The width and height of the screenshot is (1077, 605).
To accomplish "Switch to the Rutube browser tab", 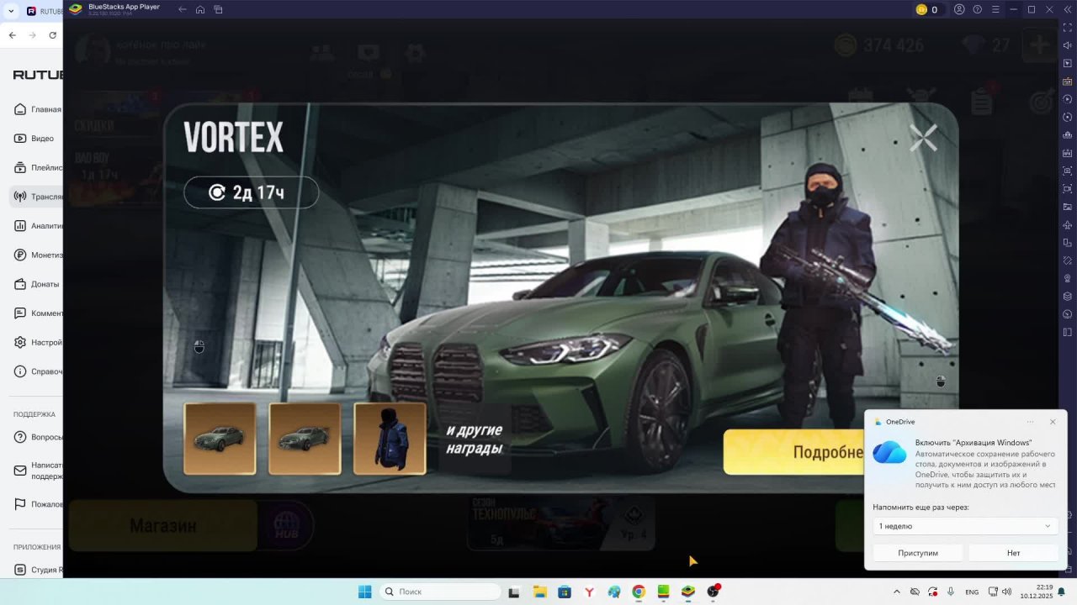I will [43, 11].
